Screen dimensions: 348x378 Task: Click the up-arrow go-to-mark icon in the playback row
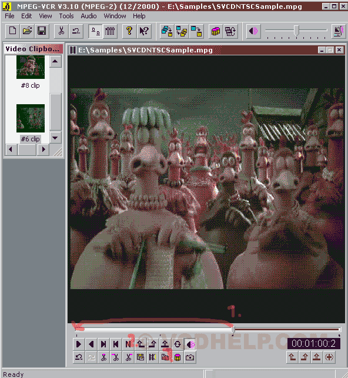click(x=165, y=344)
